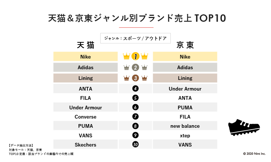
Task: Click the black number 10 rank badge
Action: tap(135, 145)
